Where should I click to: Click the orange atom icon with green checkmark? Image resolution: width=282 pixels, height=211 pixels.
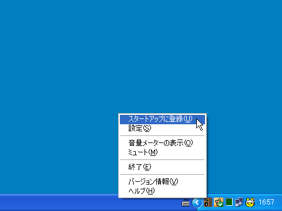coord(219,202)
